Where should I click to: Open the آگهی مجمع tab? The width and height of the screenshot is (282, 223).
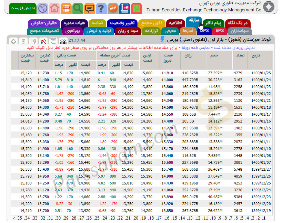tap(152, 23)
